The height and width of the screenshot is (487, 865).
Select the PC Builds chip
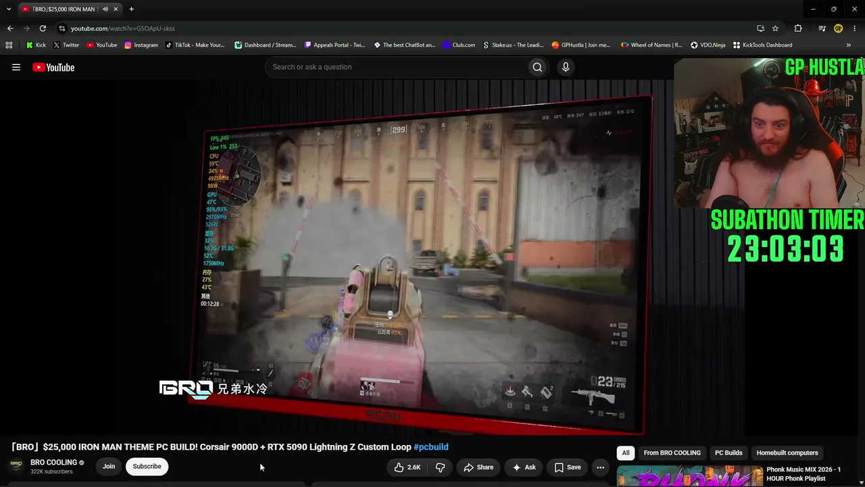click(728, 453)
